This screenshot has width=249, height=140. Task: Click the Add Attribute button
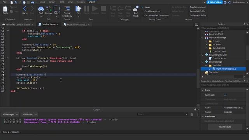click(225, 127)
